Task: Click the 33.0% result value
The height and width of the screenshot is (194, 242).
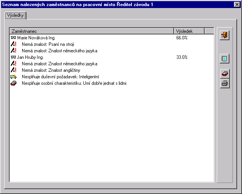Action: click(182, 57)
